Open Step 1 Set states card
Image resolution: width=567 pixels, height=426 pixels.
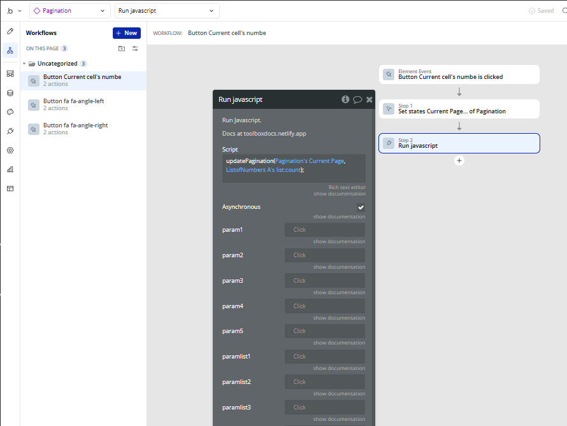(459, 109)
